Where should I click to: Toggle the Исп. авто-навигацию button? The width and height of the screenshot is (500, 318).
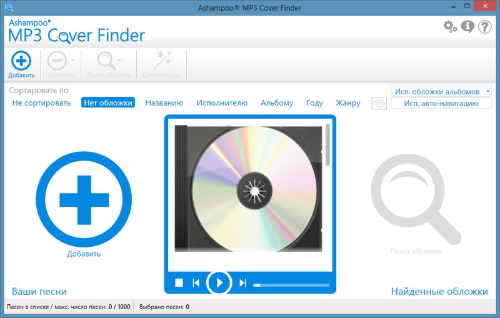pos(441,103)
